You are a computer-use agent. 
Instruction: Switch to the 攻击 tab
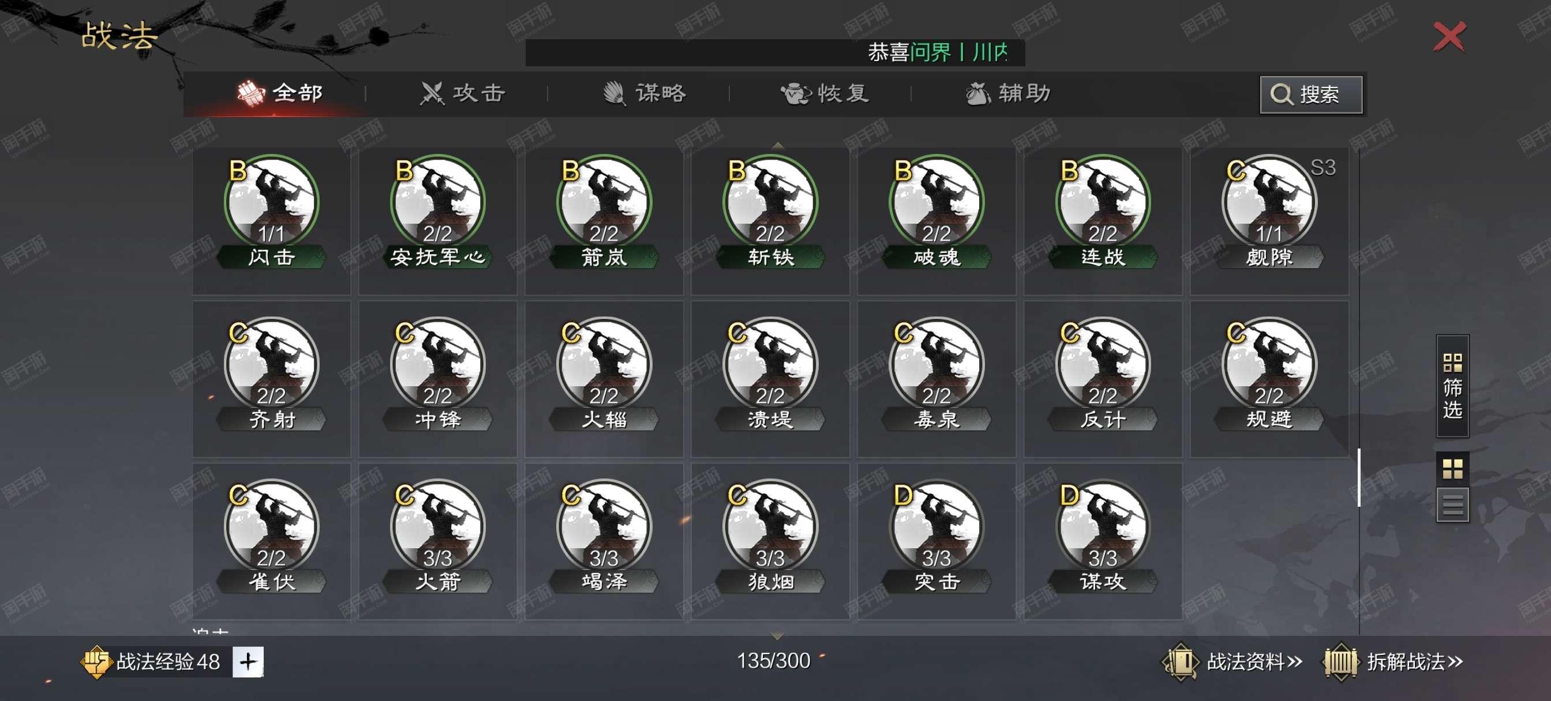[462, 93]
